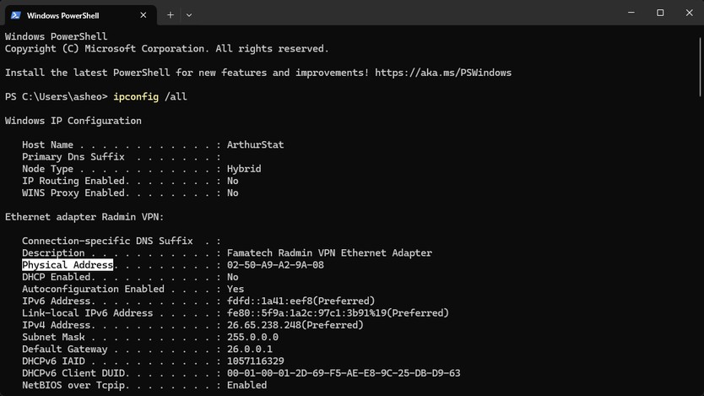Click the ArthurStat host name value
704x396 pixels.
[255, 145]
